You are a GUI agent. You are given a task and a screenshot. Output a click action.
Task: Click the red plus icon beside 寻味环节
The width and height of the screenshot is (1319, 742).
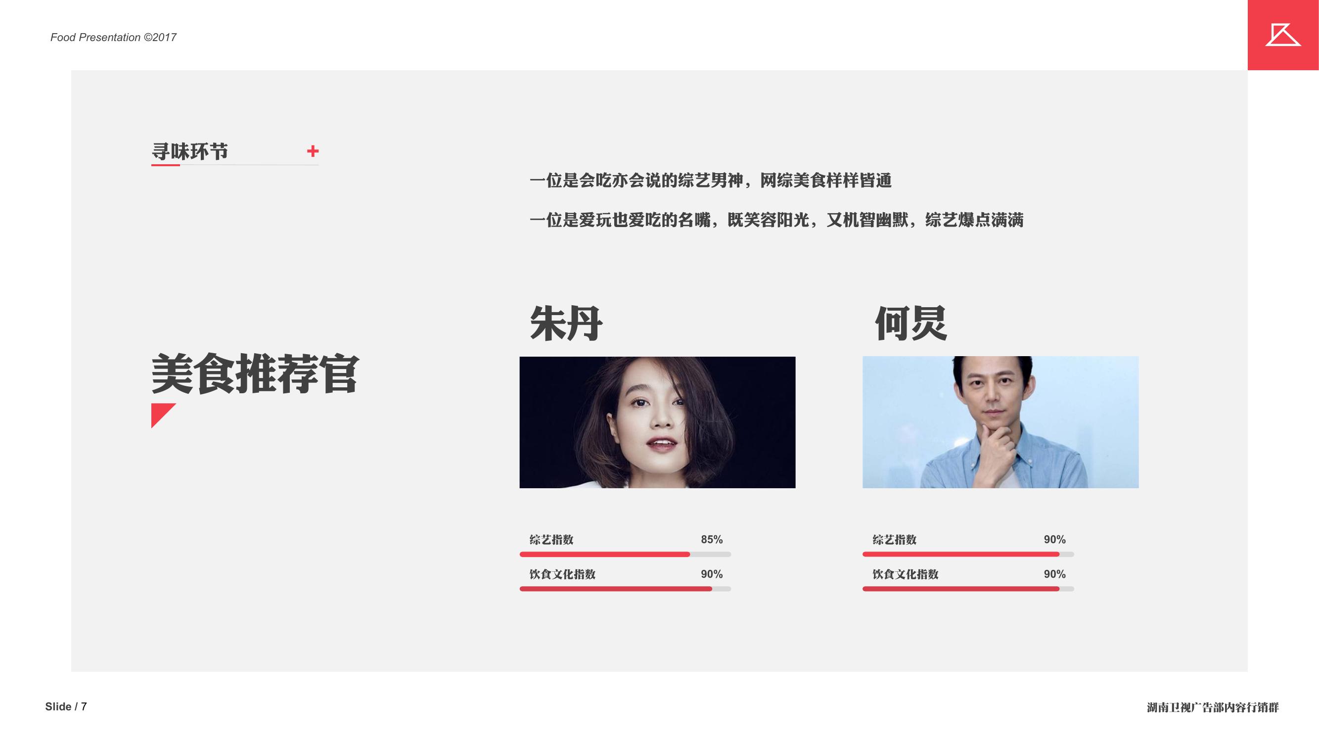[313, 151]
